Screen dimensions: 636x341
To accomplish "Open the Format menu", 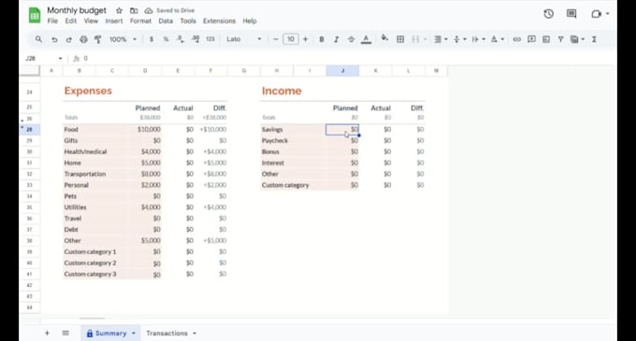I will (x=140, y=21).
